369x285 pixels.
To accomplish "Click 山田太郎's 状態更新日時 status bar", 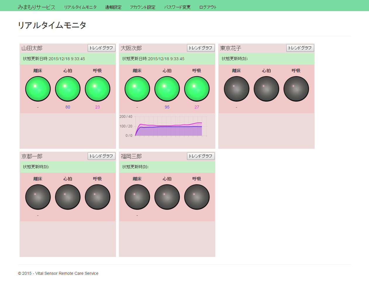I will [x=68, y=59].
